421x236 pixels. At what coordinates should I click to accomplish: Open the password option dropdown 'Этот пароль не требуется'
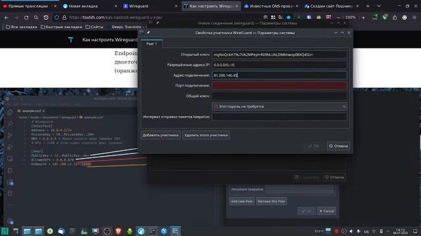[x=279, y=106]
